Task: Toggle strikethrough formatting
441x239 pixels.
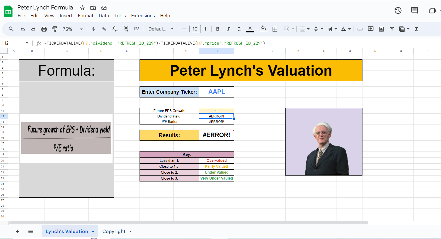Action: pos(239,29)
